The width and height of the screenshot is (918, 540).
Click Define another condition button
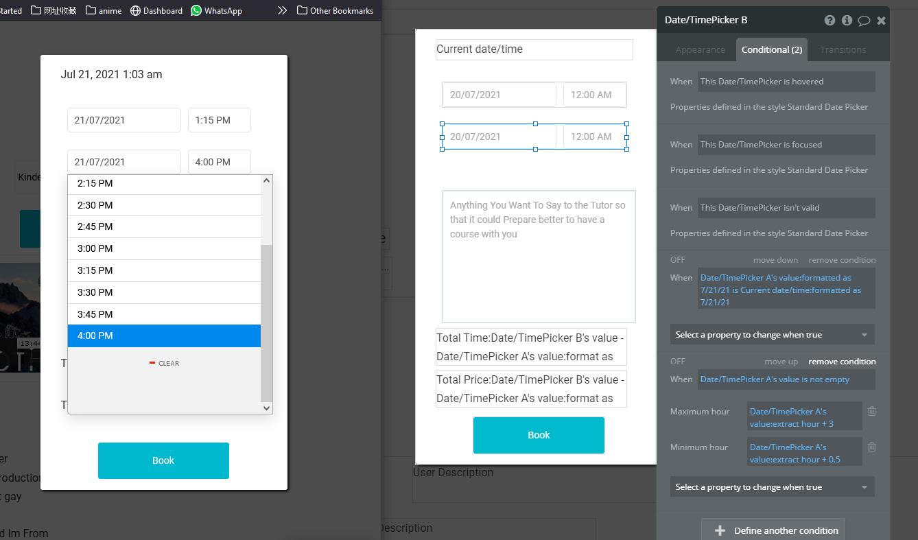773,530
